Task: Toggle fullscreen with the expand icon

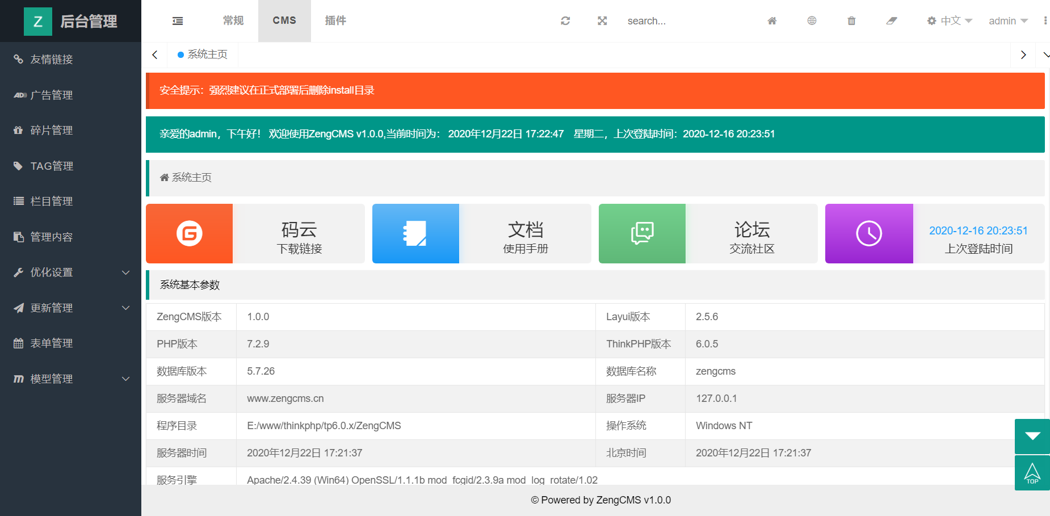Action: click(602, 21)
